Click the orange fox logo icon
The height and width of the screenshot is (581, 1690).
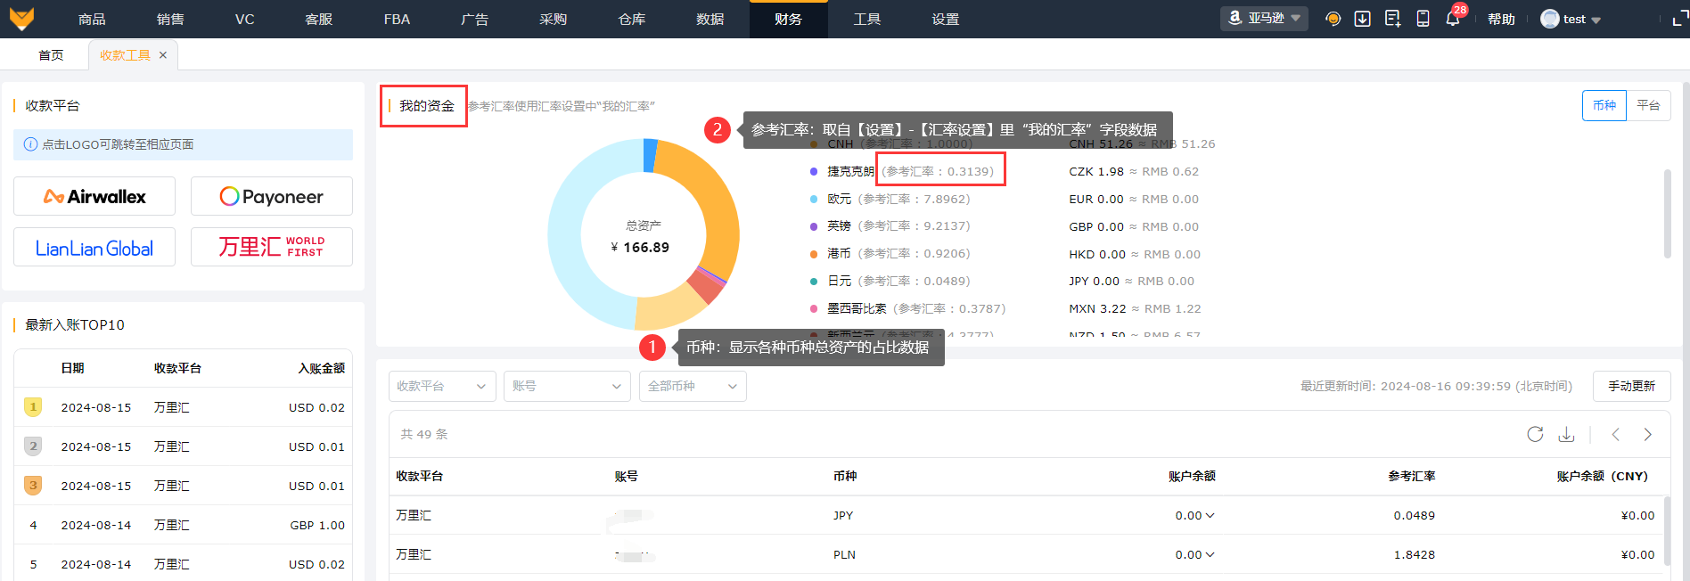click(x=21, y=19)
